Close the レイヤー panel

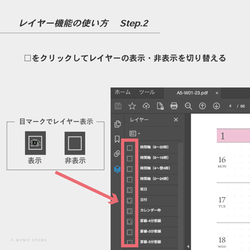(176, 120)
